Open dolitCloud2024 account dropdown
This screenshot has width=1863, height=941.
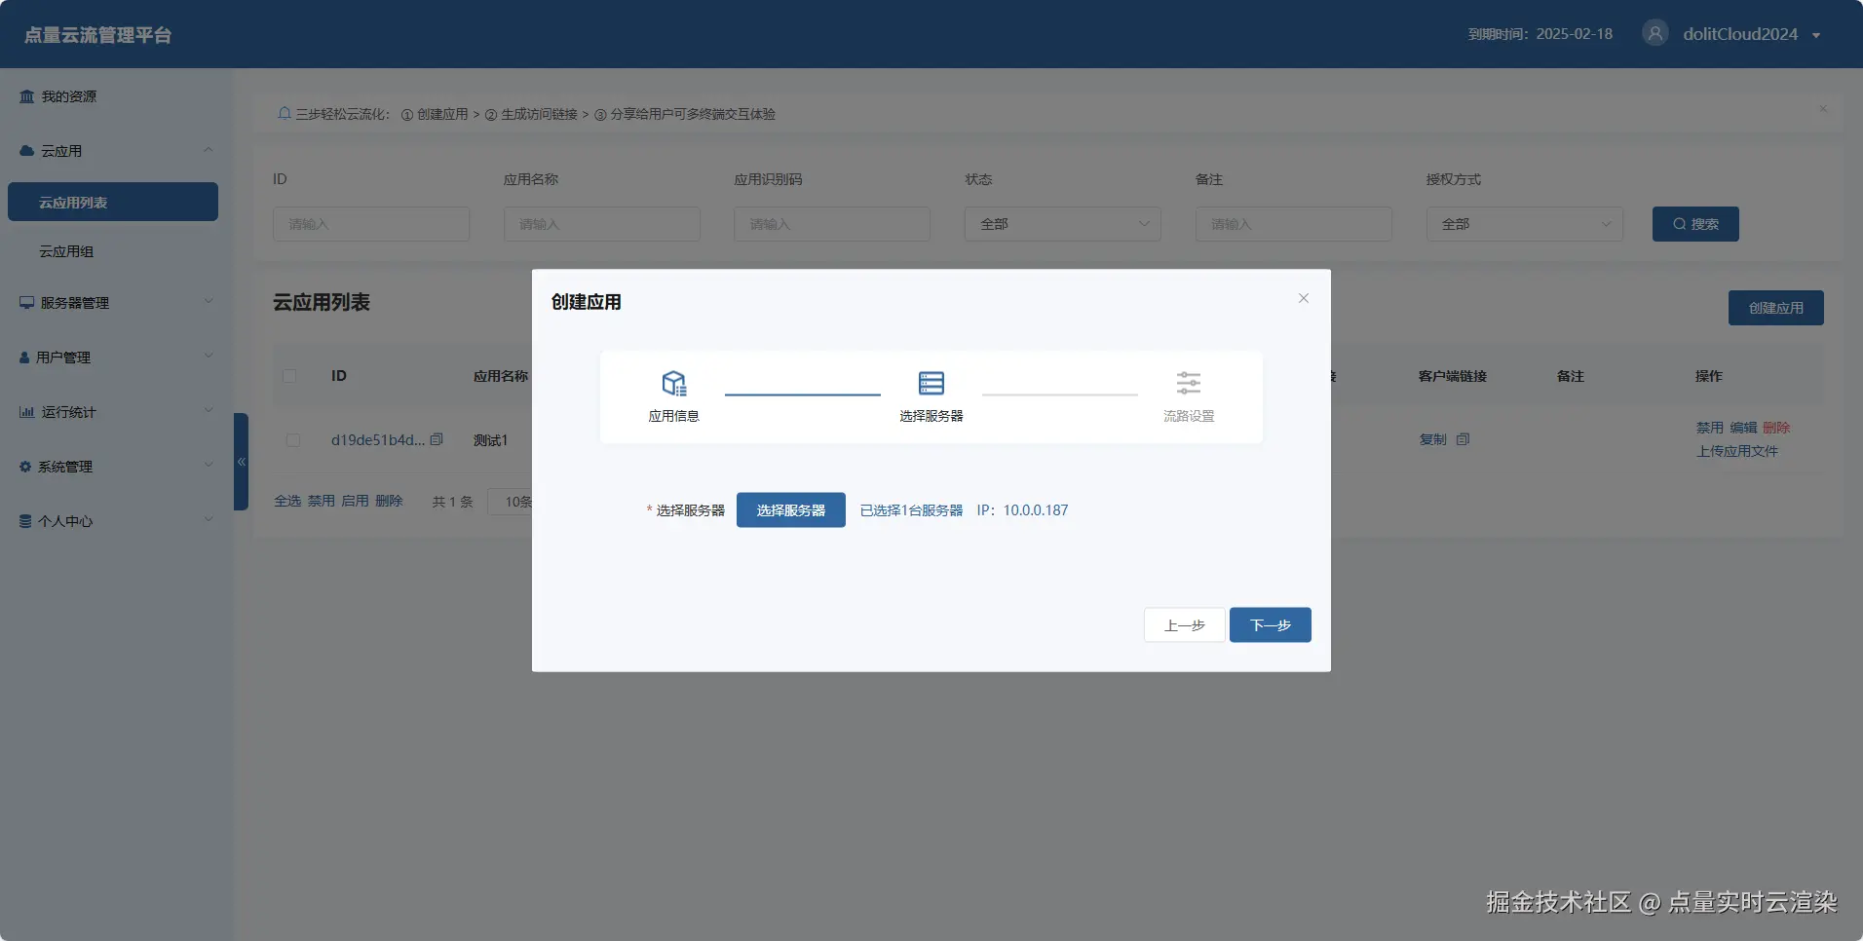(1751, 34)
